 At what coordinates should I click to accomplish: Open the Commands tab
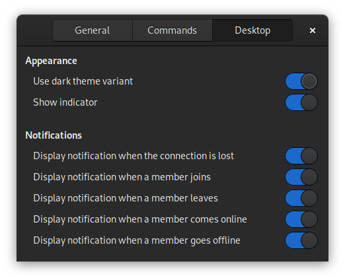point(172,30)
